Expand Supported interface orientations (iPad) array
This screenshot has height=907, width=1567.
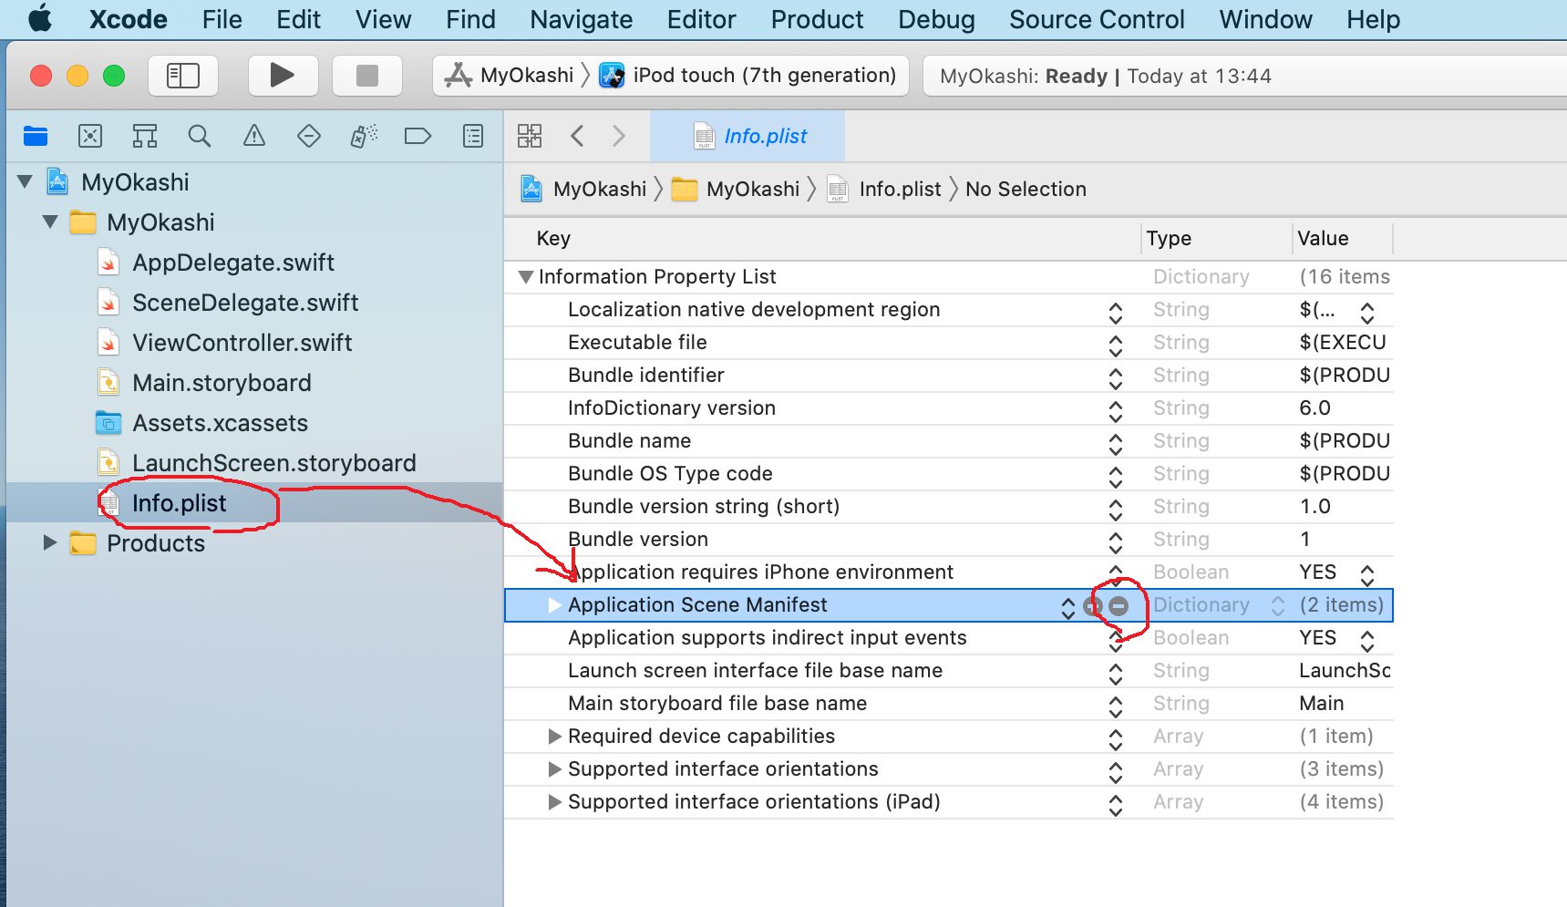coord(554,801)
